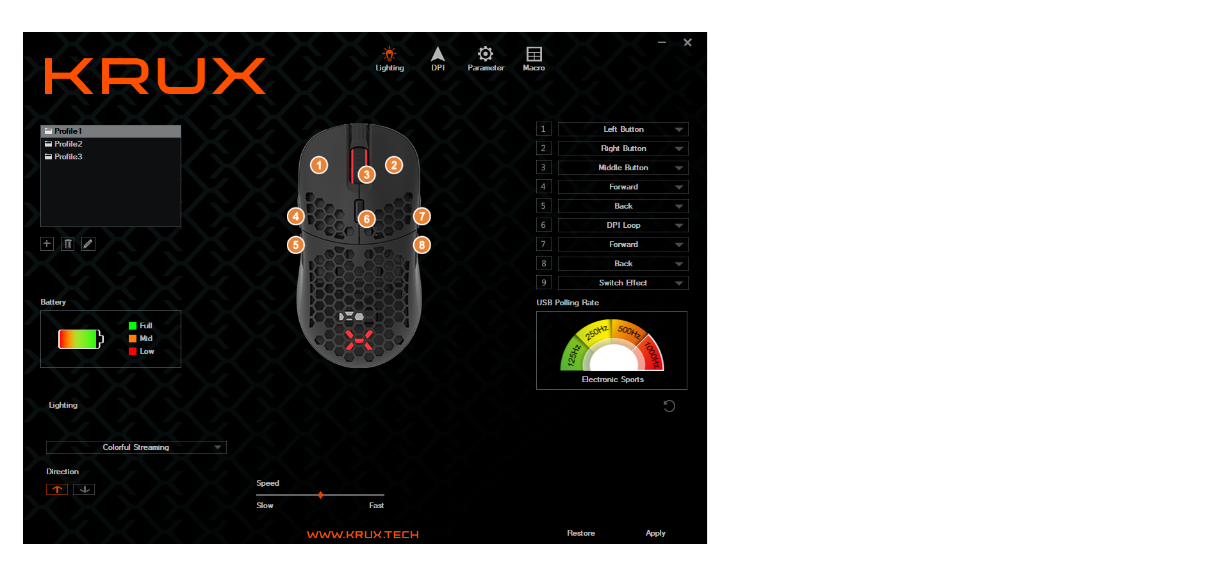The height and width of the screenshot is (576, 1230).
Task: Click mouse button marker 2
Action: (394, 165)
